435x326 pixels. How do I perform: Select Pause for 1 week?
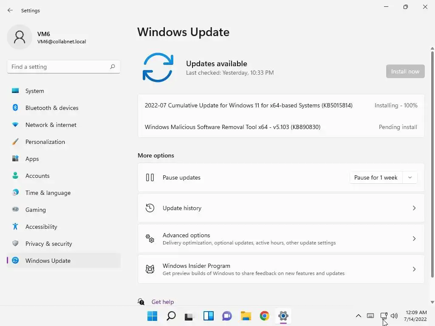coord(376,177)
